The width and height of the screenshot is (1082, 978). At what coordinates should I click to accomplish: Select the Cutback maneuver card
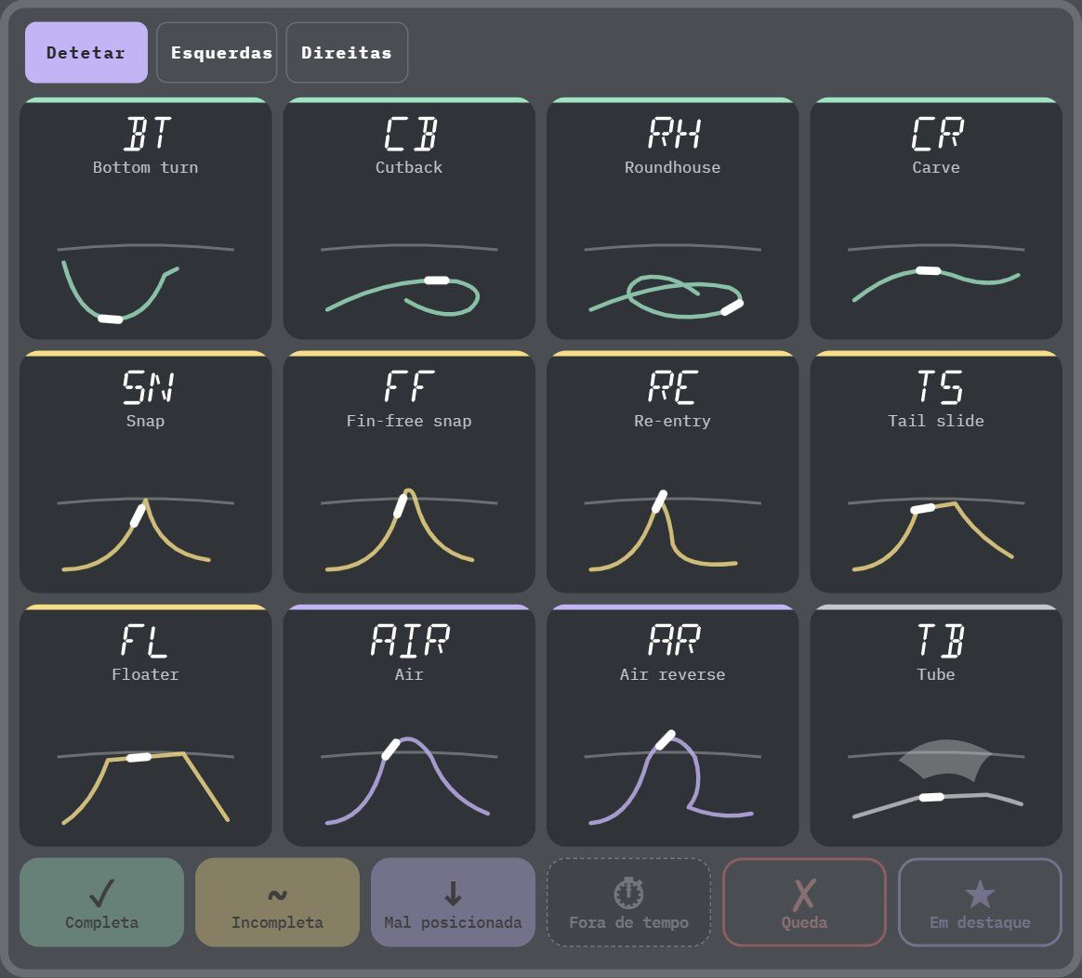coord(409,218)
